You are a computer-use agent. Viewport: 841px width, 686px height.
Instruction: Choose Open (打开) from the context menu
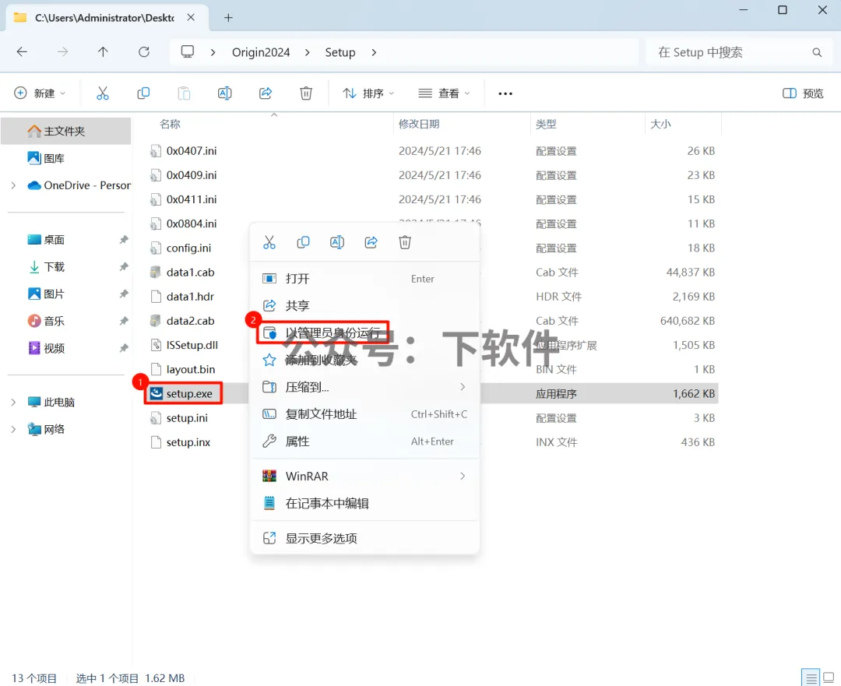[364, 279]
